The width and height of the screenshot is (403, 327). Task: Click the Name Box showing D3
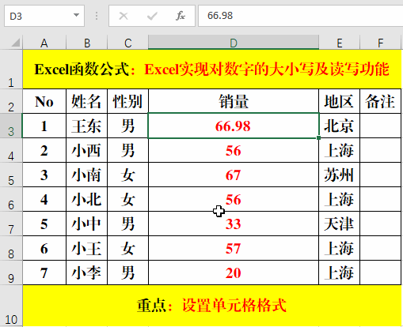(x=44, y=16)
